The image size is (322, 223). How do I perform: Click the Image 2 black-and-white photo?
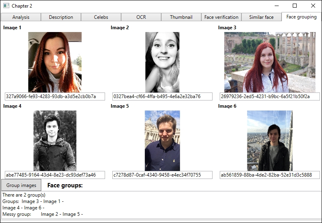click(162, 62)
